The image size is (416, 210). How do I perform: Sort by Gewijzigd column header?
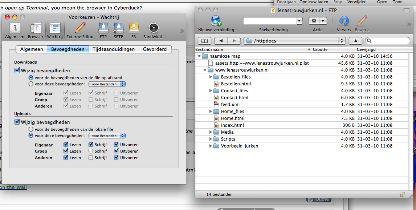382,49
